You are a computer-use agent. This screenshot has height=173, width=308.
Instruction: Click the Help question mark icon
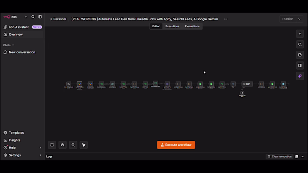click(5, 148)
